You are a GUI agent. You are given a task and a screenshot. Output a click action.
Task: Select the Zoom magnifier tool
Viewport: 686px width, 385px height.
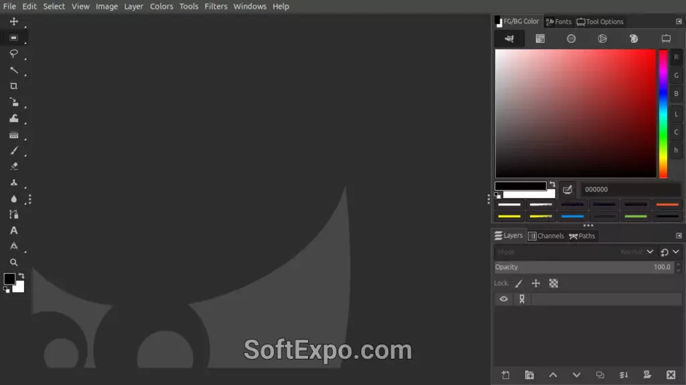tap(13, 262)
